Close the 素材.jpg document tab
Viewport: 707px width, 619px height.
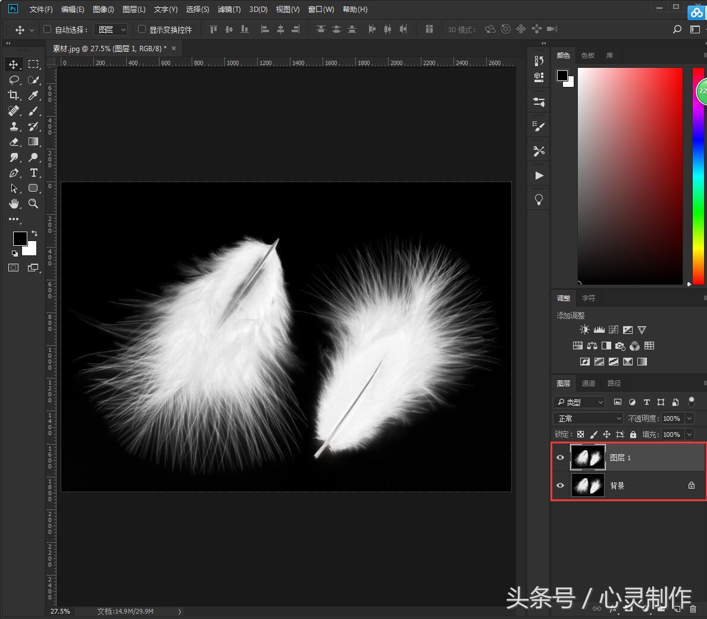[x=173, y=48]
